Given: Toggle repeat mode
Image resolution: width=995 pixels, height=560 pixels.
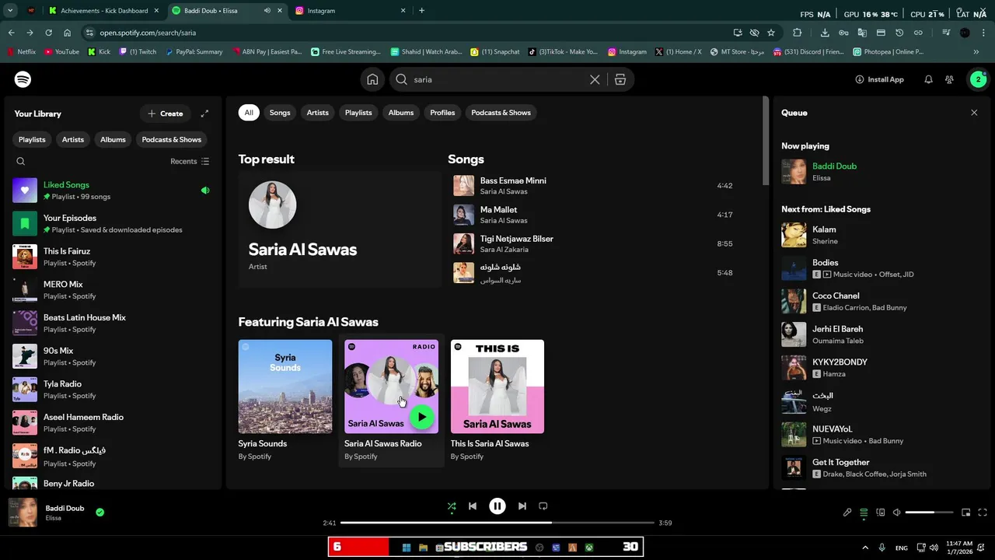Looking at the screenshot, I should tap(543, 506).
